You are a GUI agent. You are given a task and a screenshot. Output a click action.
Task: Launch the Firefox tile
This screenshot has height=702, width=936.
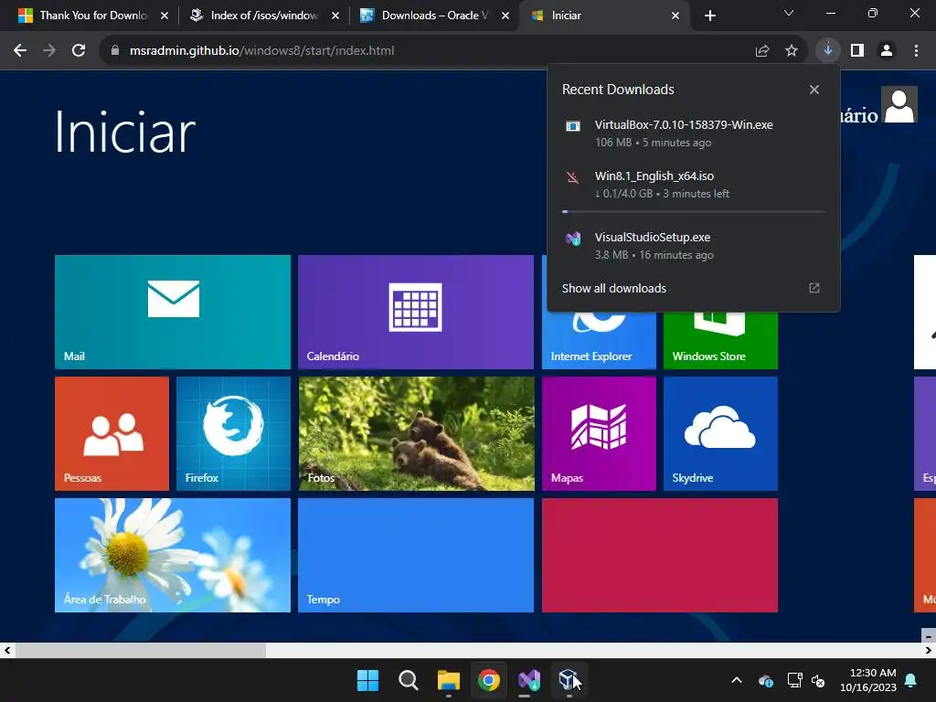pos(233,433)
